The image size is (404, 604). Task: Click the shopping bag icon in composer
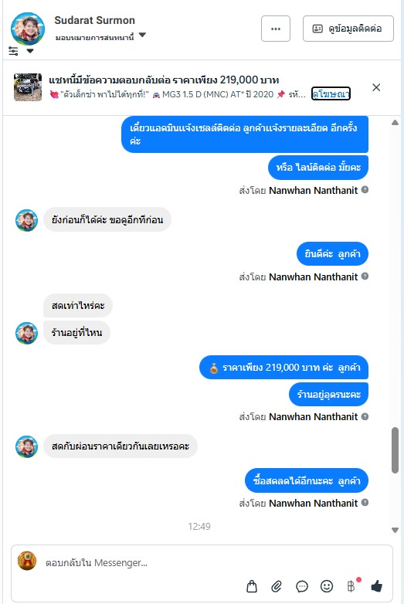[x=252, y=586]
